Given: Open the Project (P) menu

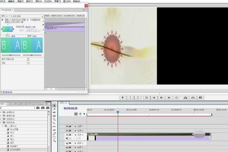Looking at the screenshot, I should 20,1.
